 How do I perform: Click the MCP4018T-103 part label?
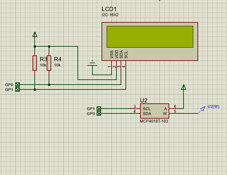click(x=154, y=121)
